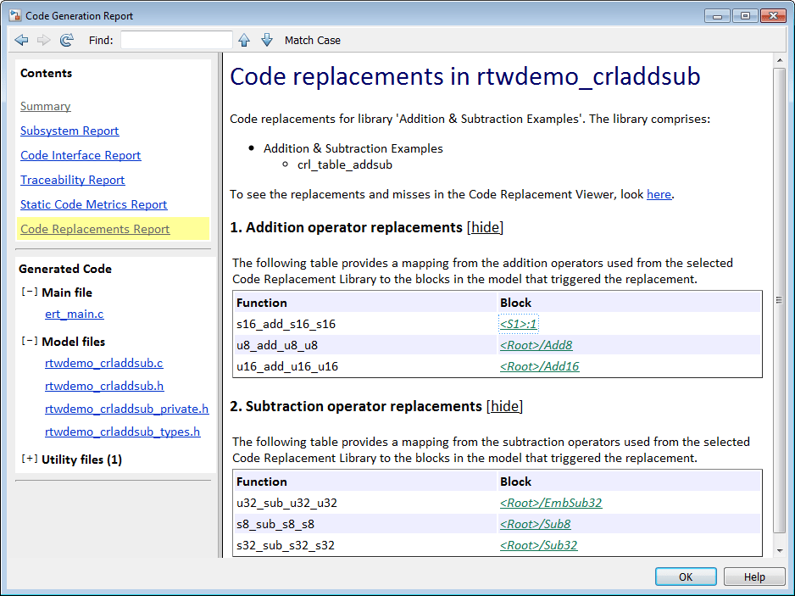The width and height of the screenshot is (795, 596).
Task: Click the forward navigation arrow icon
Action: (x=44, y=40)
